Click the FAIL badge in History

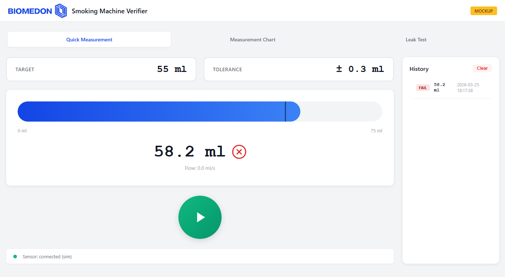[x=423, y=88]
